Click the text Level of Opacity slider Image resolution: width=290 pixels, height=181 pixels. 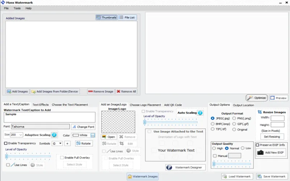[x=28, y=156]
